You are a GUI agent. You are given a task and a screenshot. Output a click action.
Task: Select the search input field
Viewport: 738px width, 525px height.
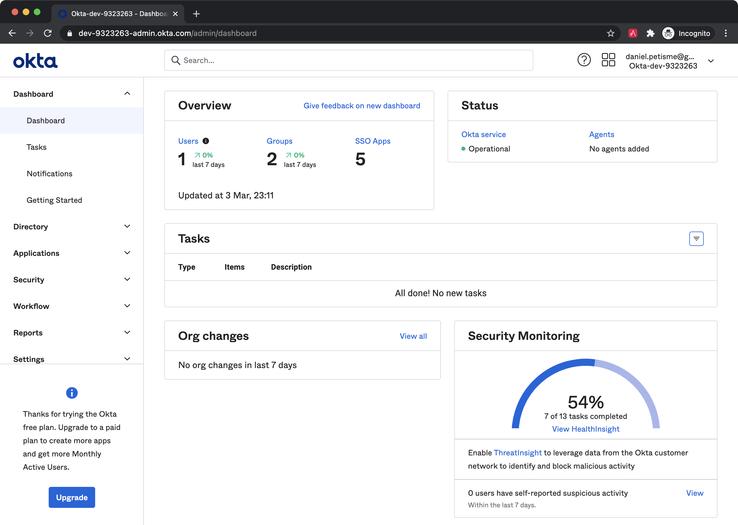[349, 60]
